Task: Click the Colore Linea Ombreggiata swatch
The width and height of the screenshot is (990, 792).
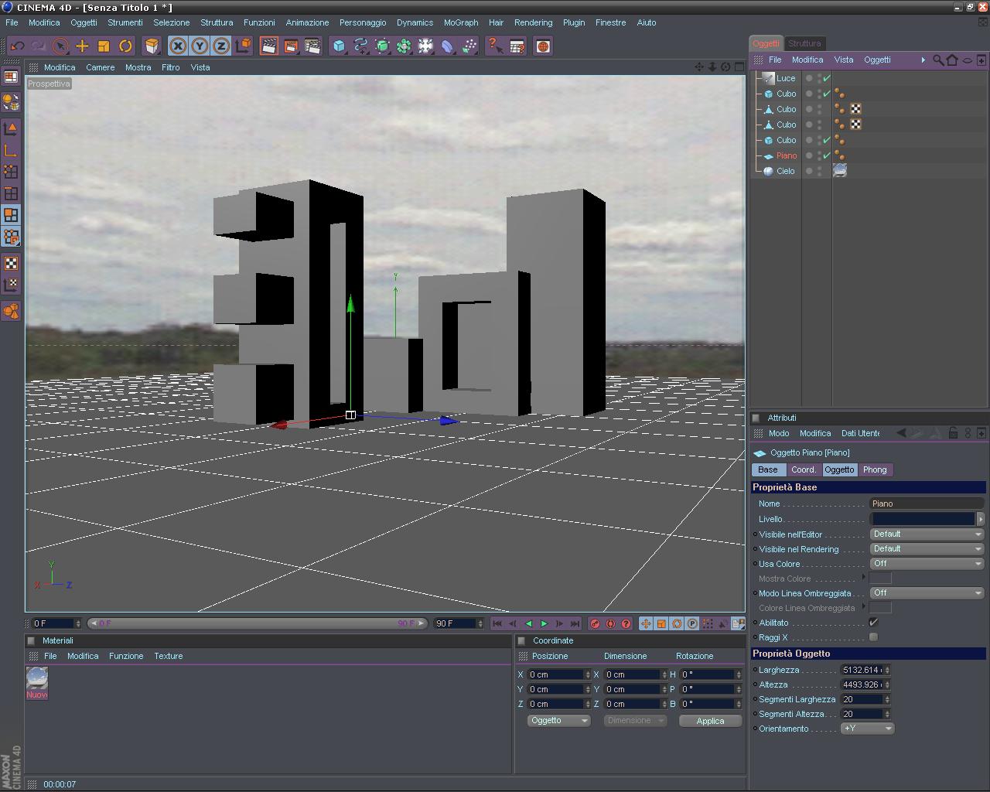Action: pos(880,608)
